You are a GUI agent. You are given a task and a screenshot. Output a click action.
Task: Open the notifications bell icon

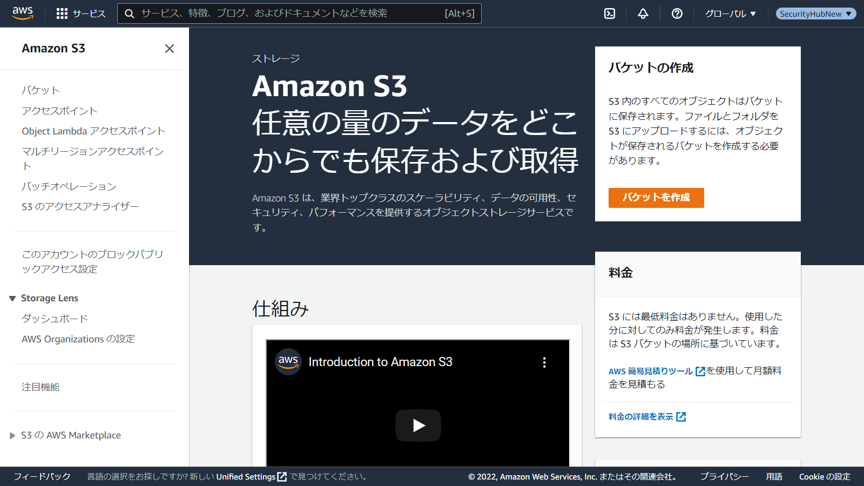[x=643, y=13]
